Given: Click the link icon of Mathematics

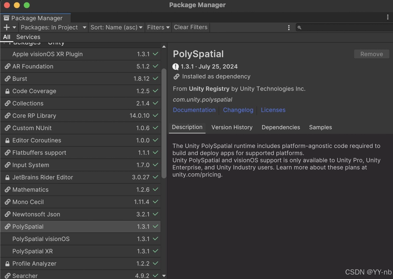Looking at the screenshot, I should coord(7,190).
